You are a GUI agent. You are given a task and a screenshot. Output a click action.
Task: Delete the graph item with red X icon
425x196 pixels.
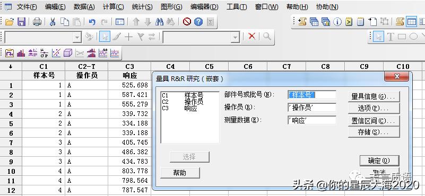coord(252,36)
